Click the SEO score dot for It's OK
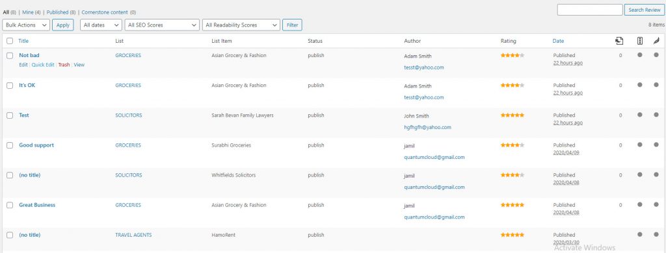This screenshot has height=253, width=666. click(x=640, y=85)
